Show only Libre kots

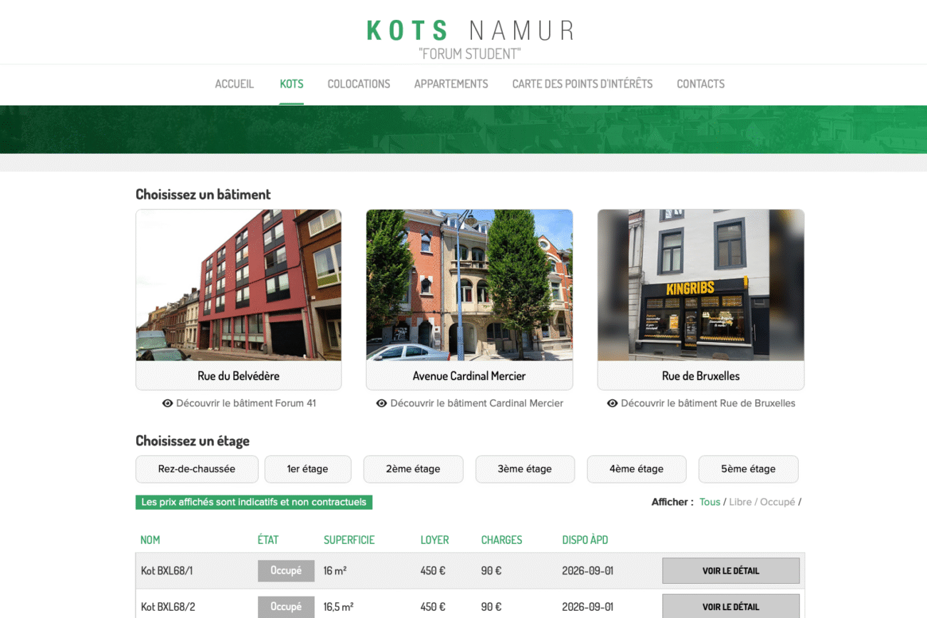coord(740,503)
